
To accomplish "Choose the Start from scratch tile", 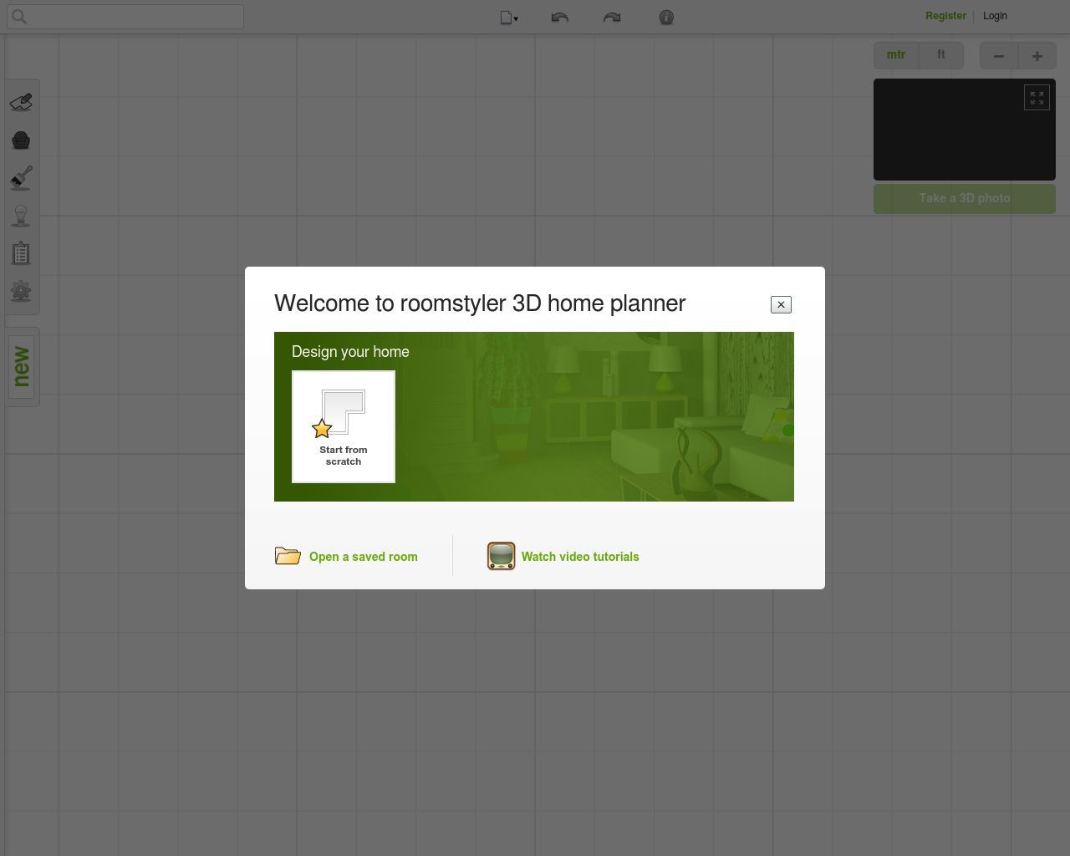I will pos(344,427).
